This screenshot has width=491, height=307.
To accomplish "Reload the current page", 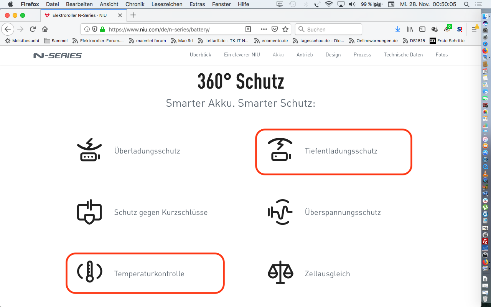I will tap(33, 29).
